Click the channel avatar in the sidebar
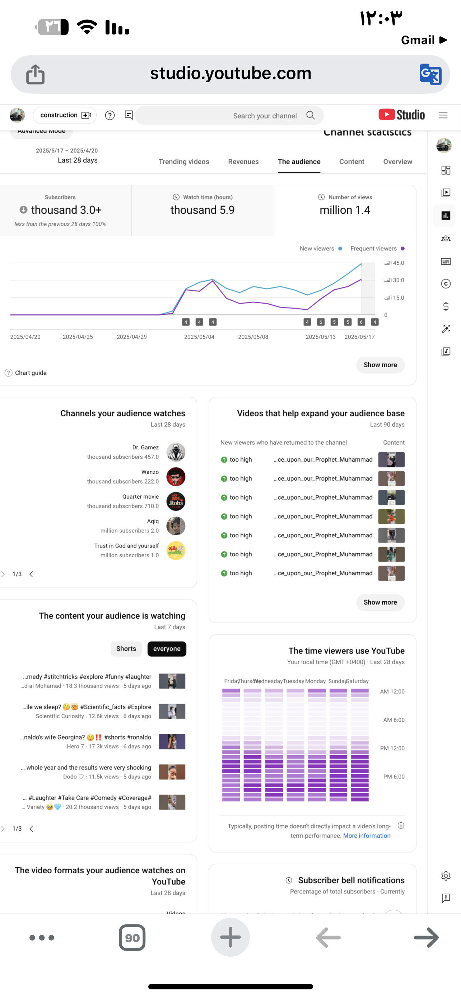The height and width of the screenshot is (998, 461). (444, 145)
